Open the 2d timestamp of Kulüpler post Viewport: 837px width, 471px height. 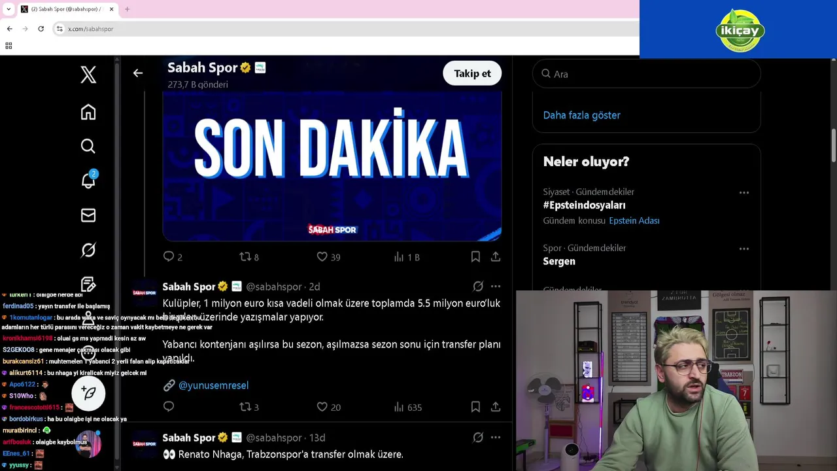[314, 287]
